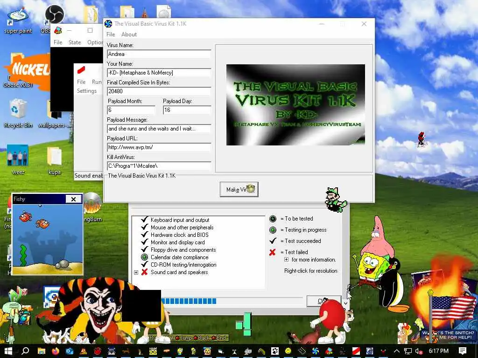Open the Settings menu in the background window
This screenshot has width=478, height=358.
(86, 91)
